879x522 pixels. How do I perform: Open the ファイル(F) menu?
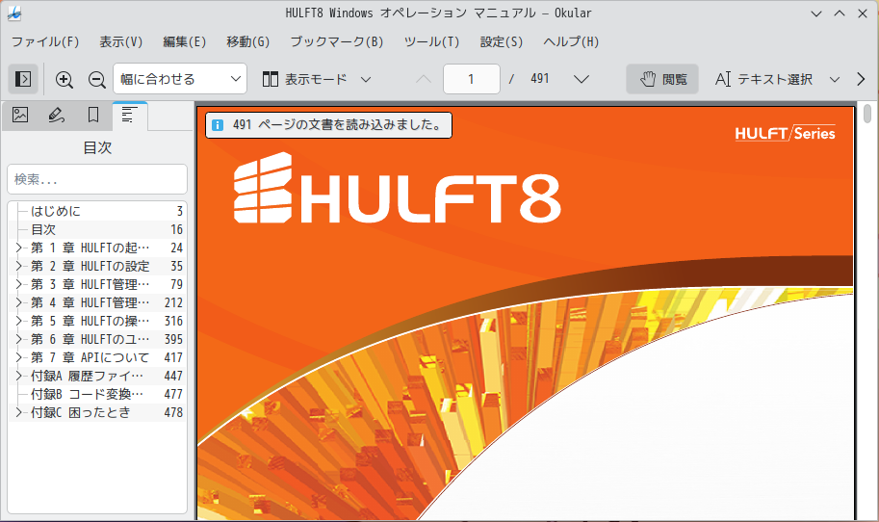[x=45, y=42]
